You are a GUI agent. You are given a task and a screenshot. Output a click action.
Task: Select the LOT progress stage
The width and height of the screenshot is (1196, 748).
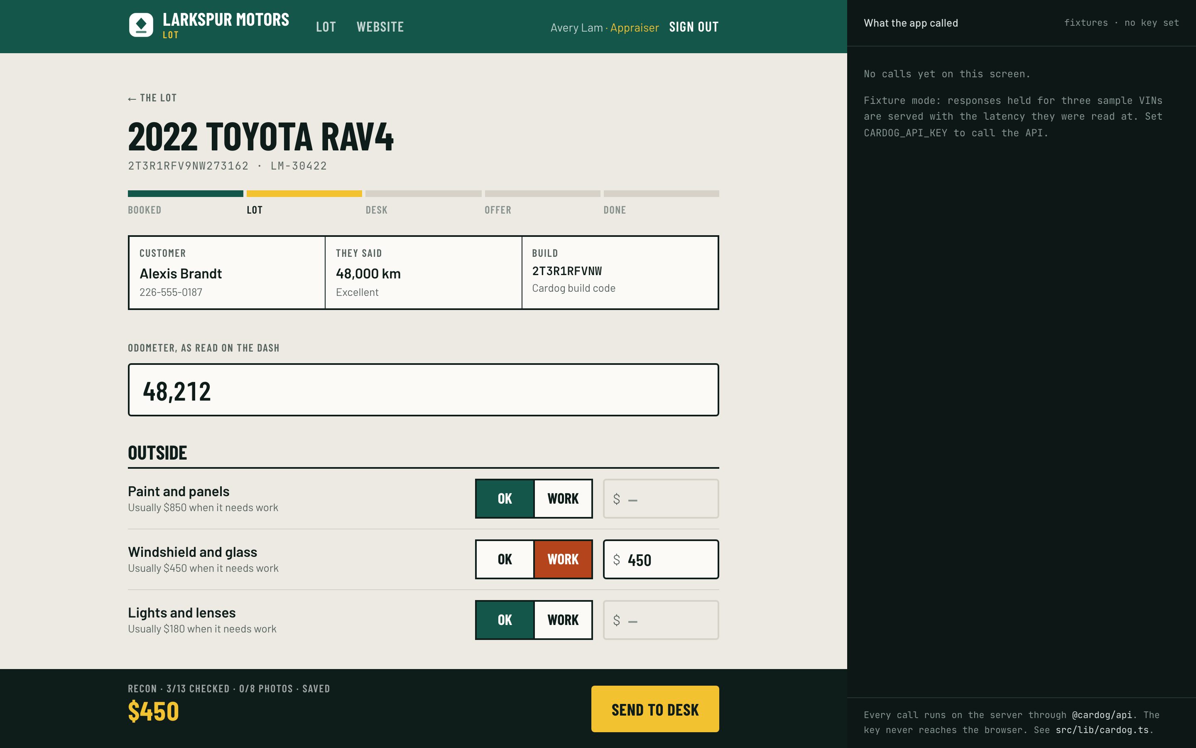tap(304, 203)
